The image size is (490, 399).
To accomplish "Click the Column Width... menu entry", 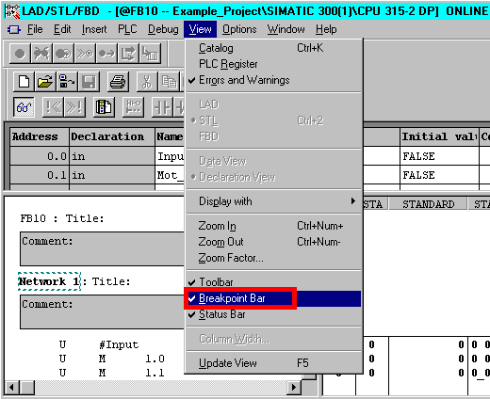I will pos(273,339).
